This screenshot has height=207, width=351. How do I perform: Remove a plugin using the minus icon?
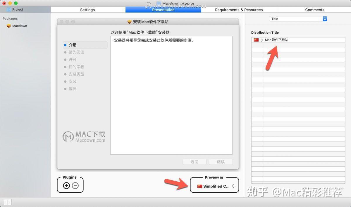point(75,185)
